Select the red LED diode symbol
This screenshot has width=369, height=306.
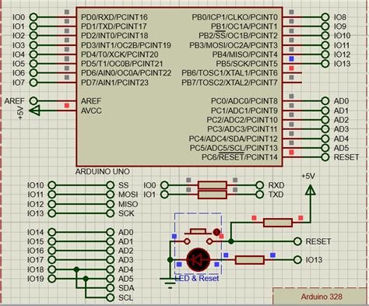[199, 259]
